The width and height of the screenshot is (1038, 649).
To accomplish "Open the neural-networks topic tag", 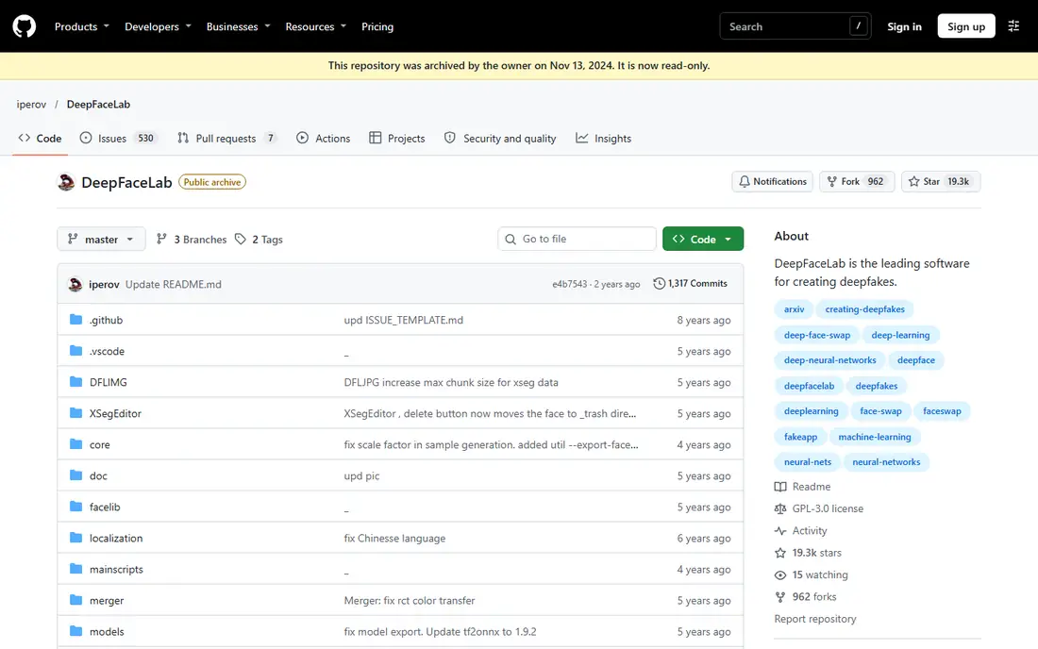I will coord(886,462).
